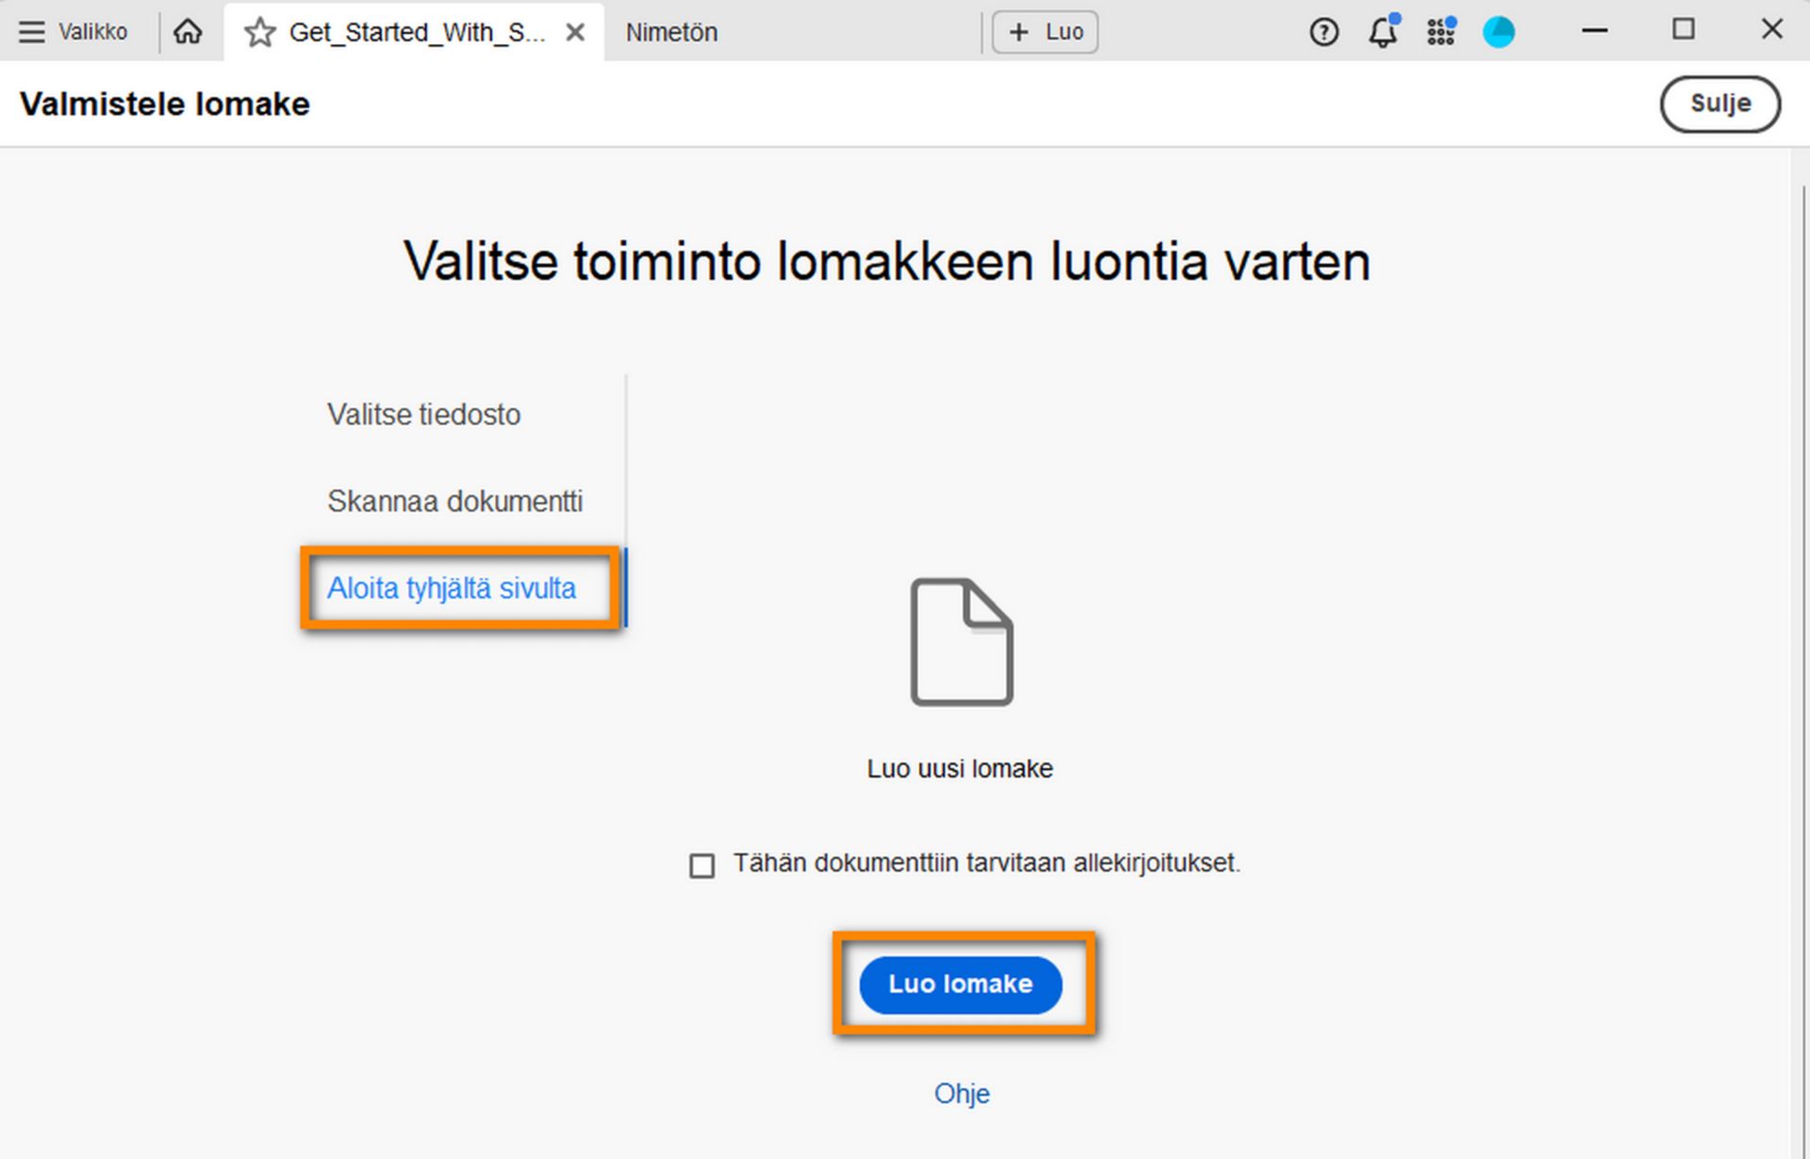Click the star icon on the active tab
Image resolution: width=1810 pixels, height=1159 pixels.
coord(259,31)
